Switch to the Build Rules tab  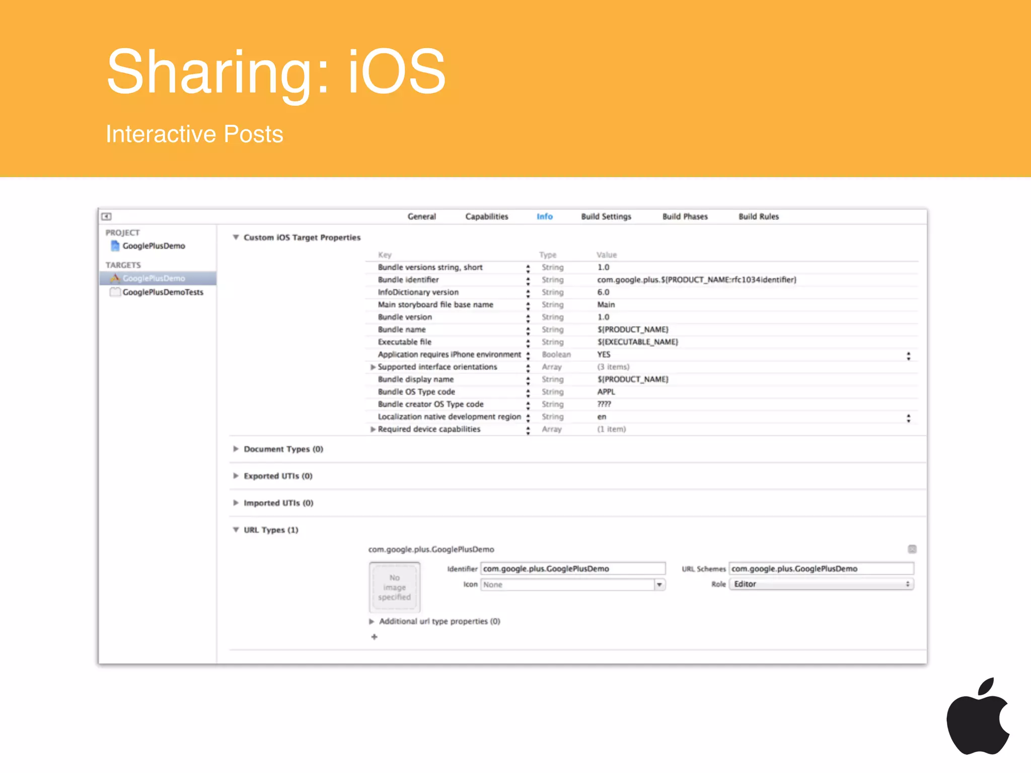coord(759,216)
